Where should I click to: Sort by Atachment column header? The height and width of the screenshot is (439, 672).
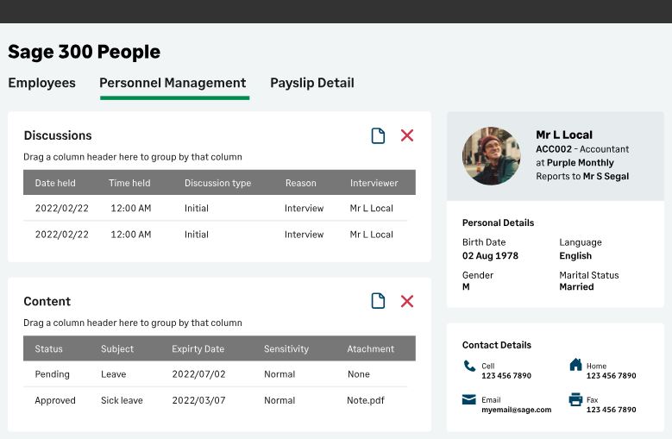tap(370, 348)
